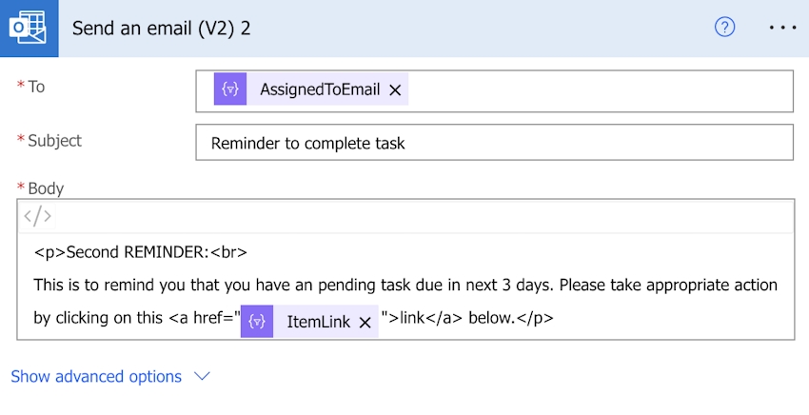Click the ItemLink variable icon
The height and width of the screenshot is (415, 809).
pyautogui.click(x=257, y=322)
